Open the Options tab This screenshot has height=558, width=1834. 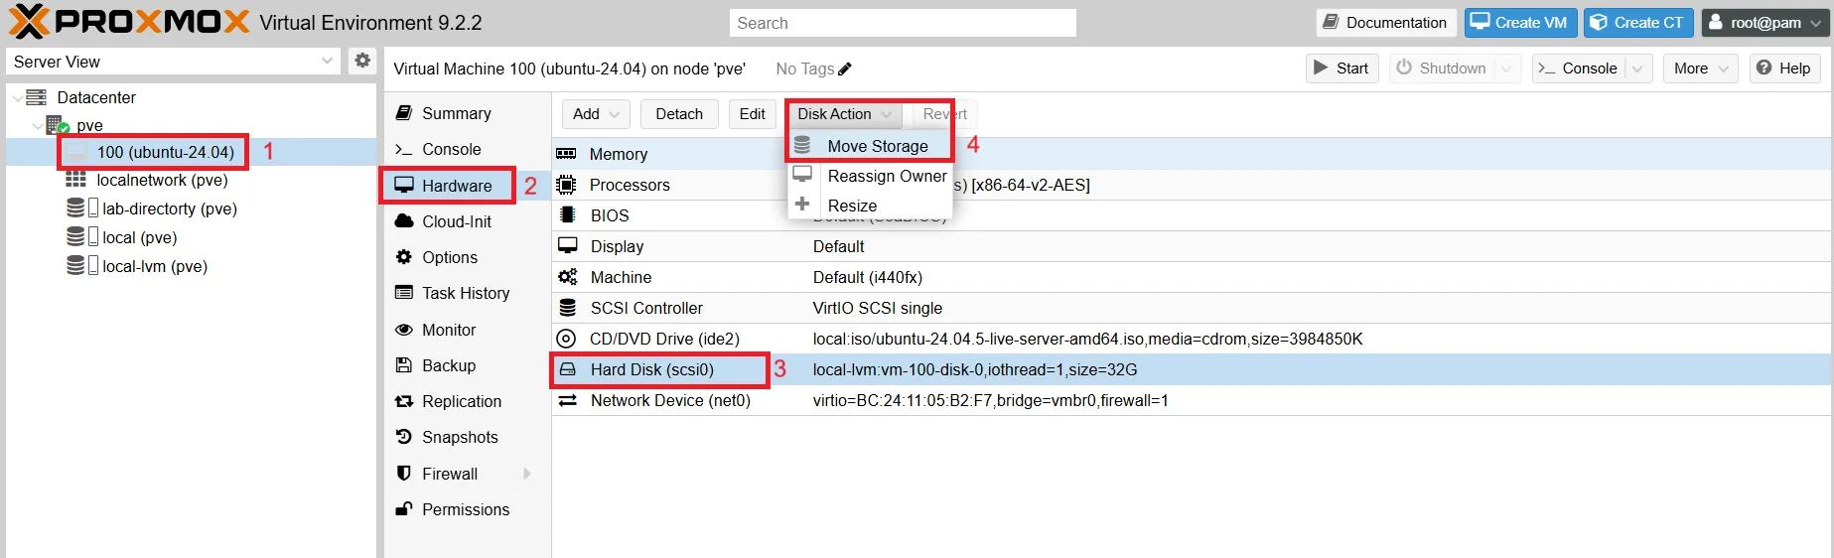pyautogui.click(x=467, y=257)
